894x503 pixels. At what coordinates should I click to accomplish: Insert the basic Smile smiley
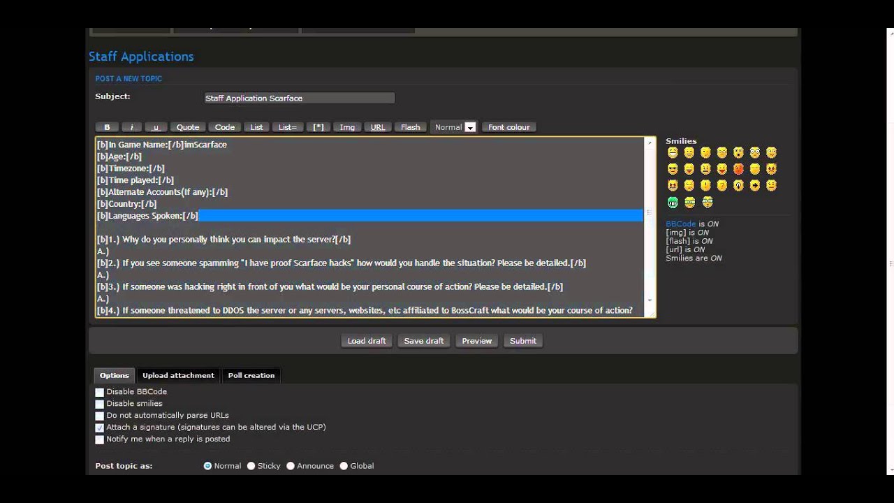689,152
